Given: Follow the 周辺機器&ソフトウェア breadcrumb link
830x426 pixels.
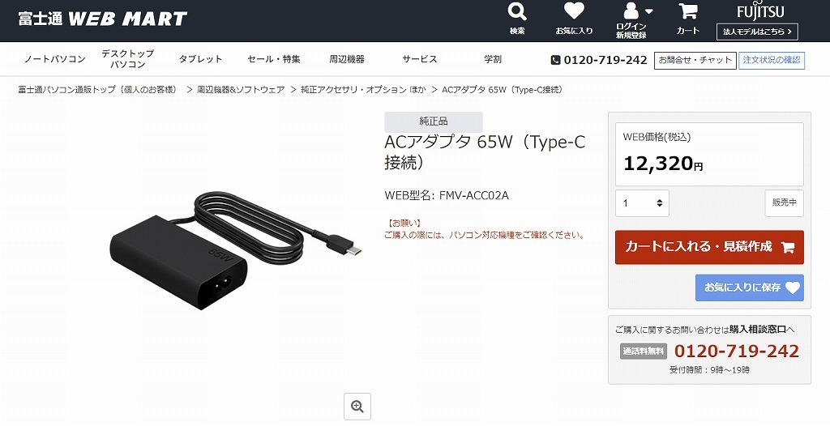Looking at the screenshot, I should 241,89.
